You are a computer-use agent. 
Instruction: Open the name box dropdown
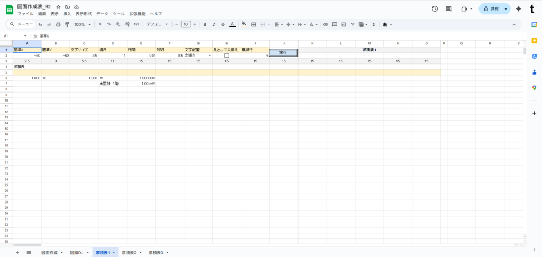(25, 36)
